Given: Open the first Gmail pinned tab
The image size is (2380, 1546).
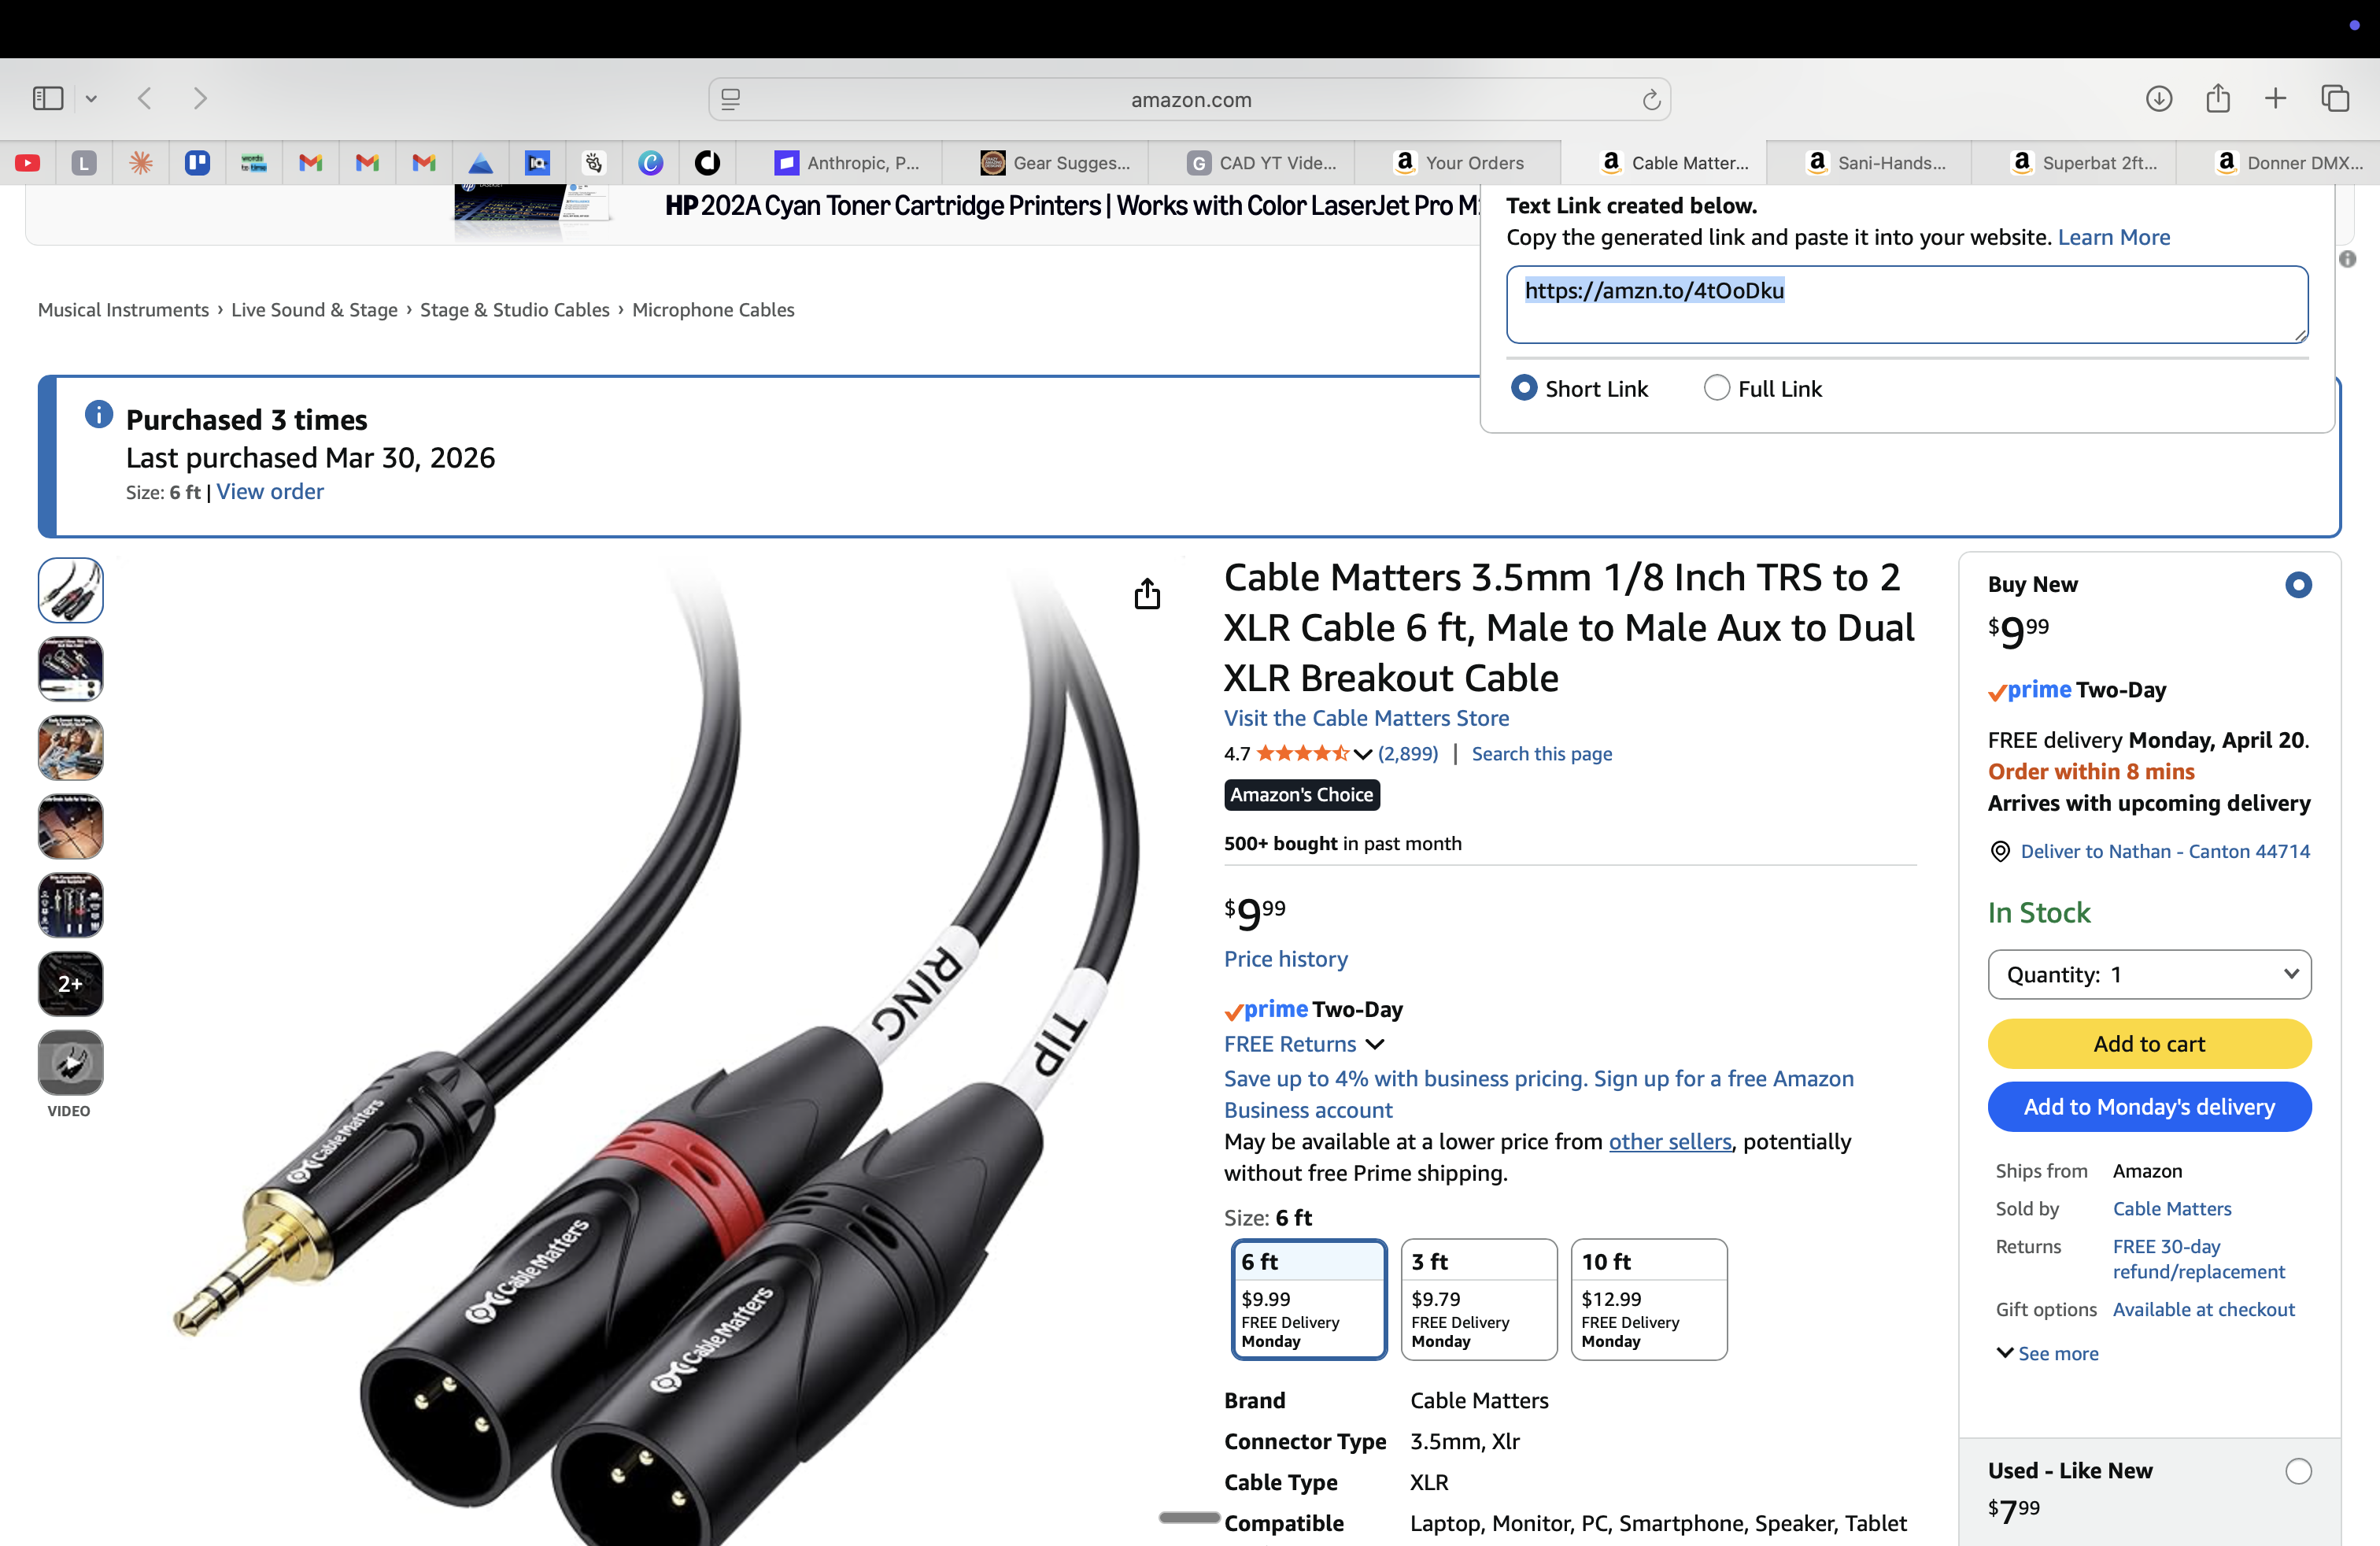Looking at the screenshot, I should [311, 163].
